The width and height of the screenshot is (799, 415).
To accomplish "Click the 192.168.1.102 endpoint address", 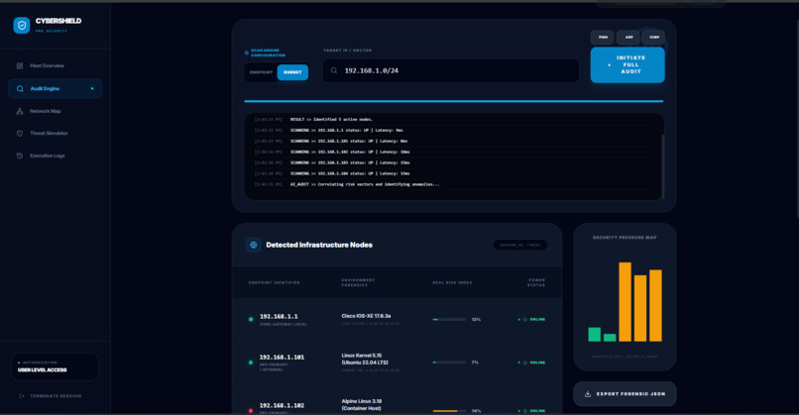I will click(282, 405).
